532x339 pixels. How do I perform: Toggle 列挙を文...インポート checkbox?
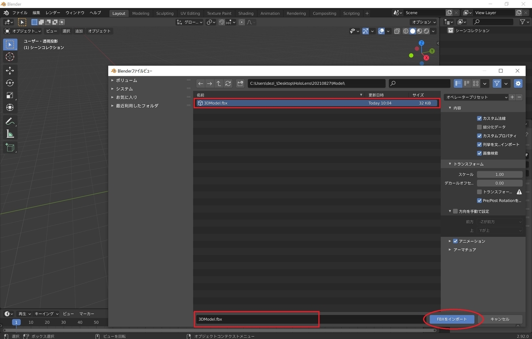click(x=479, y=144)
